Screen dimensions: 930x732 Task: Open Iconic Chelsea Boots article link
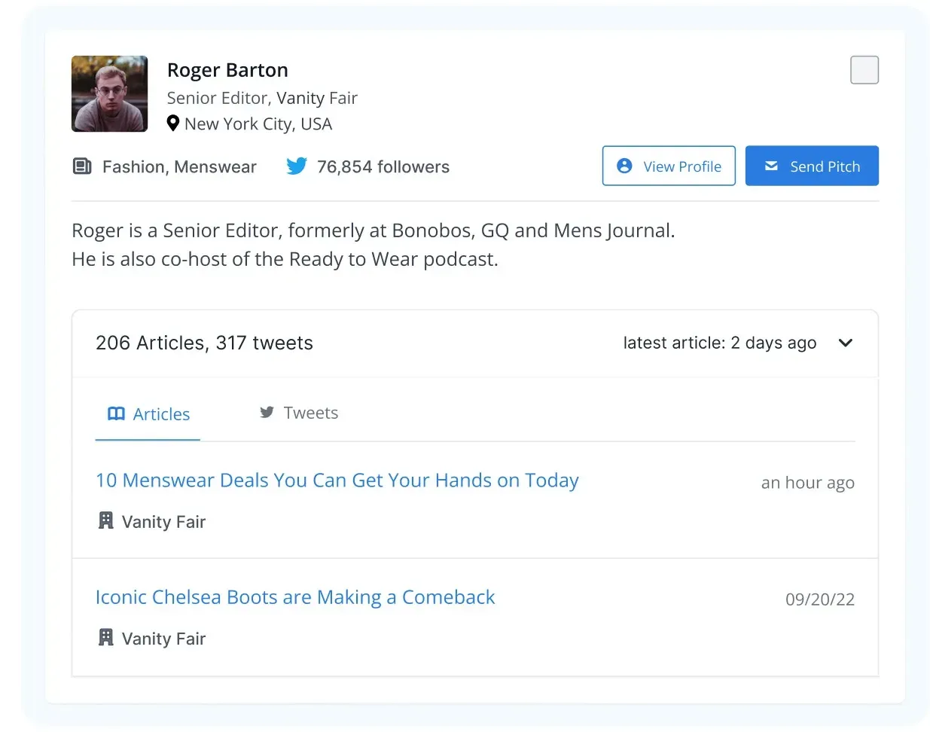(x=294, y=597)
